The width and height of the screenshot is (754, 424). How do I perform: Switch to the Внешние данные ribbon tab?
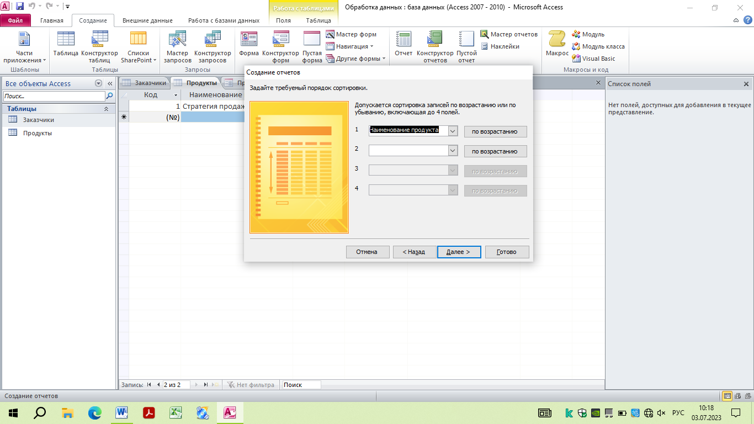pyautogui.click(x=147, y=20)
